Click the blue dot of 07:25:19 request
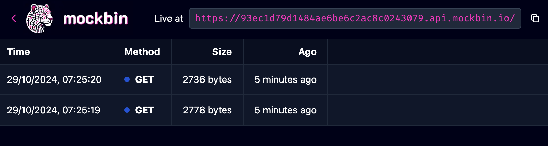Screen dimensions: 548x146 (x=127, y=110)
